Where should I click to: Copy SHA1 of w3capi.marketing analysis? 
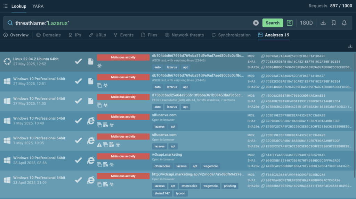tap(263, 161)
